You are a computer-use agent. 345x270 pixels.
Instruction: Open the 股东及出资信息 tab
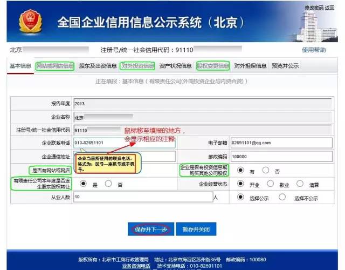[98, 66]
